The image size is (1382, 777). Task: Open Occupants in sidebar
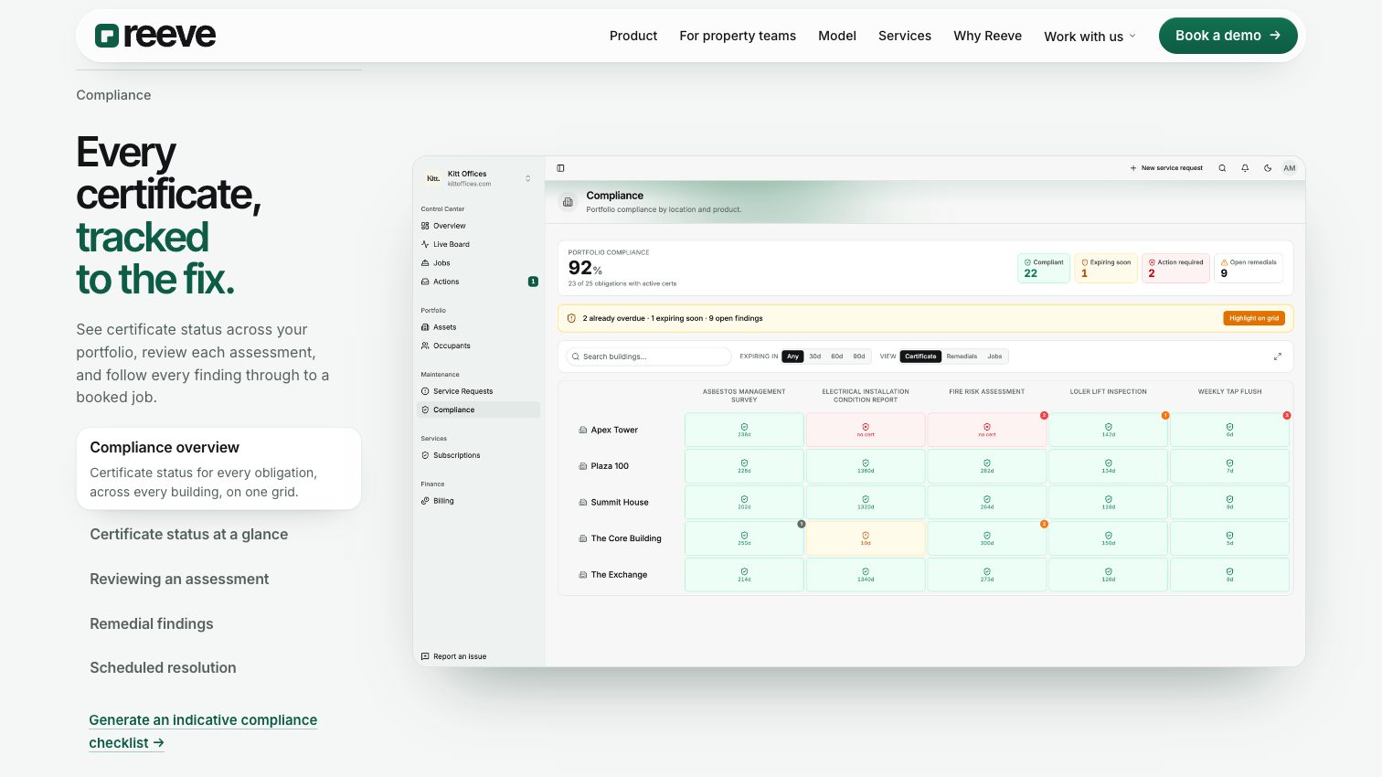click(x=478, y=346)
